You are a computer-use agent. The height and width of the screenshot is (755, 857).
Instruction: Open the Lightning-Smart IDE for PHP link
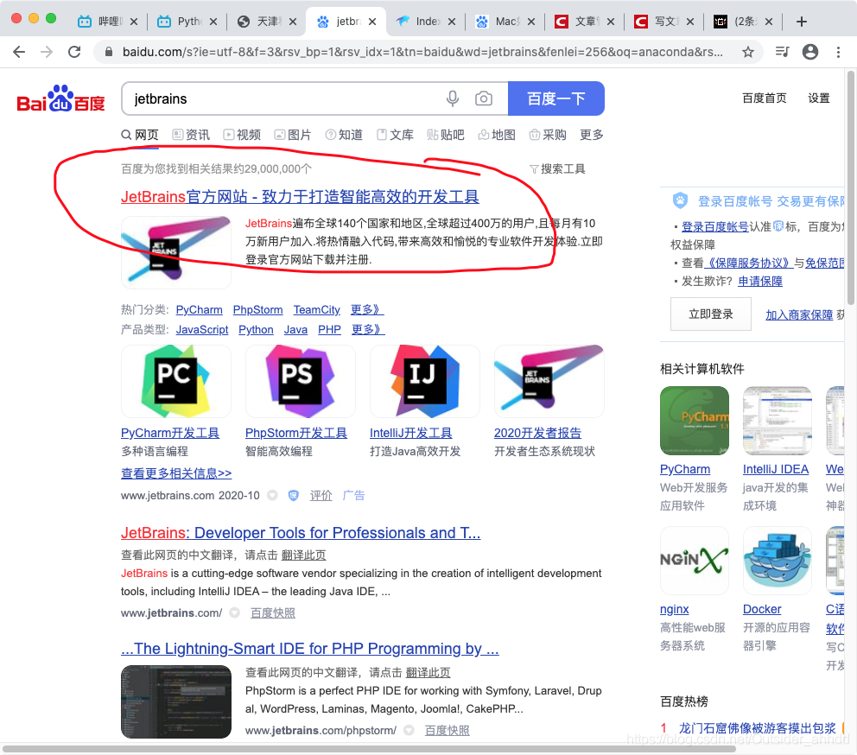pos(310,649)
